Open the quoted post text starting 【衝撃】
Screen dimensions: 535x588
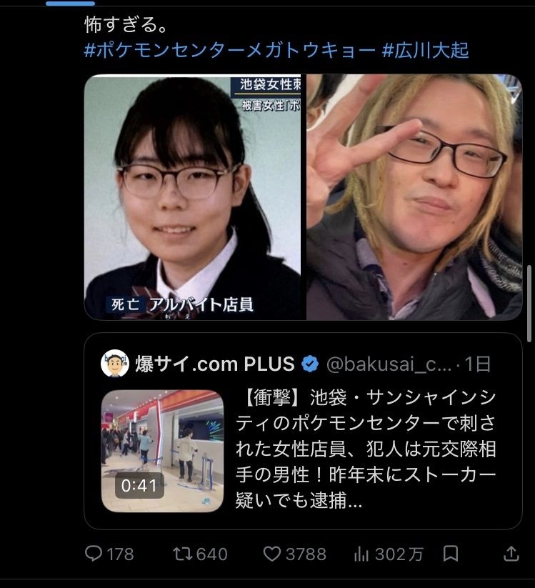(366, 449)
